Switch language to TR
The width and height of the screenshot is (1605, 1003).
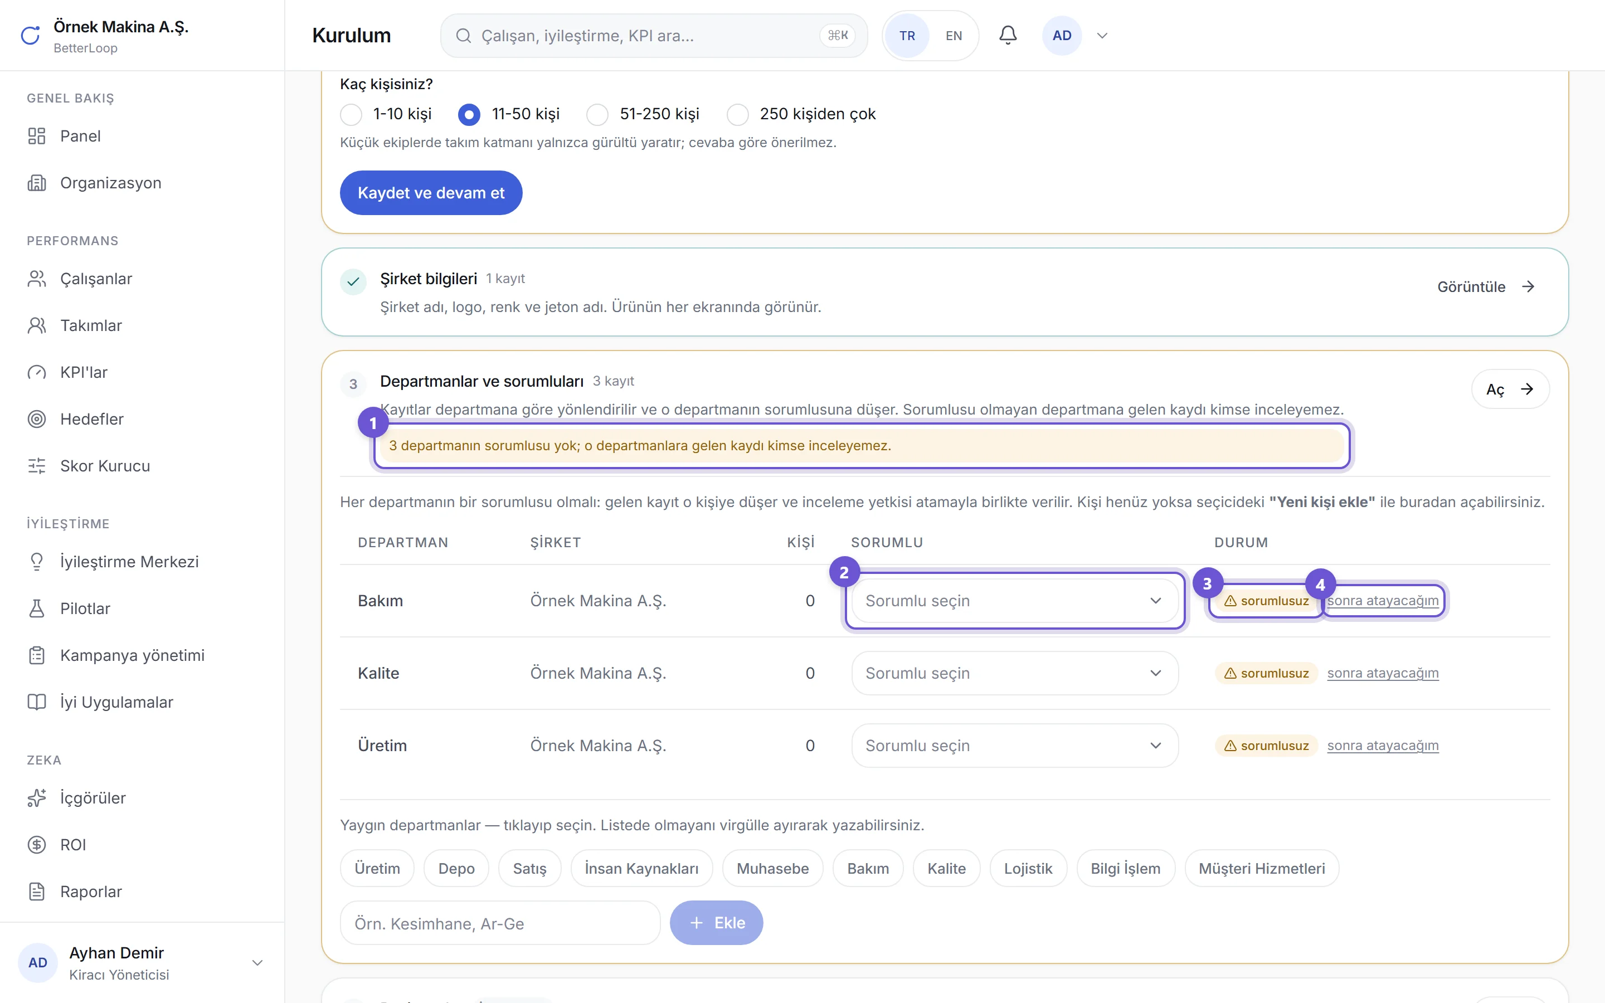907,36
